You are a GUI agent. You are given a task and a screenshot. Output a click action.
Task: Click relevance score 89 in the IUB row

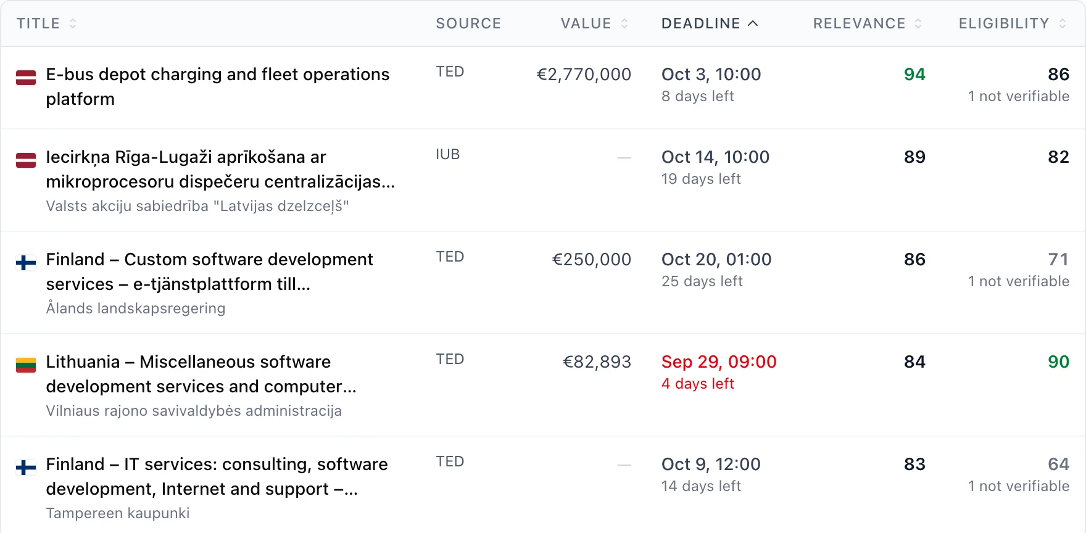pyautogui.click(x=914, y=157)
